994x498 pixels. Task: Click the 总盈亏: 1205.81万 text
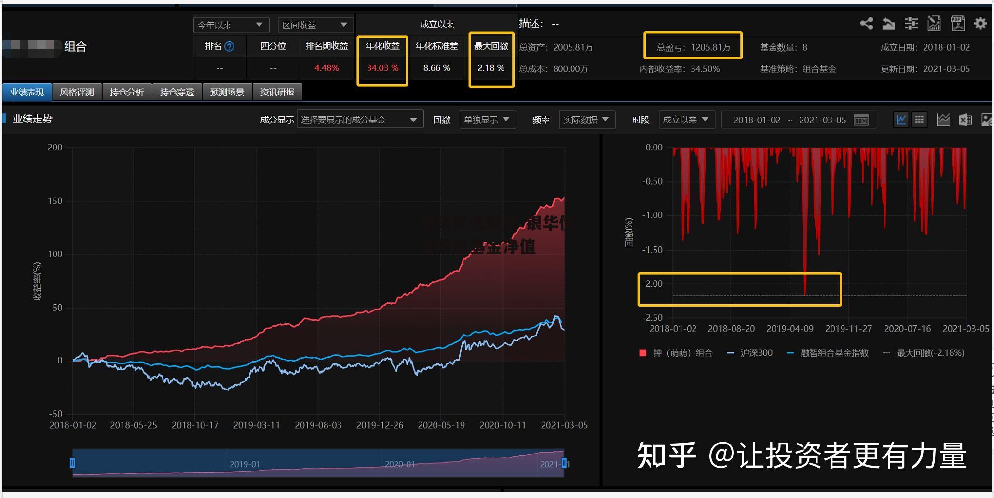point(694,47)
